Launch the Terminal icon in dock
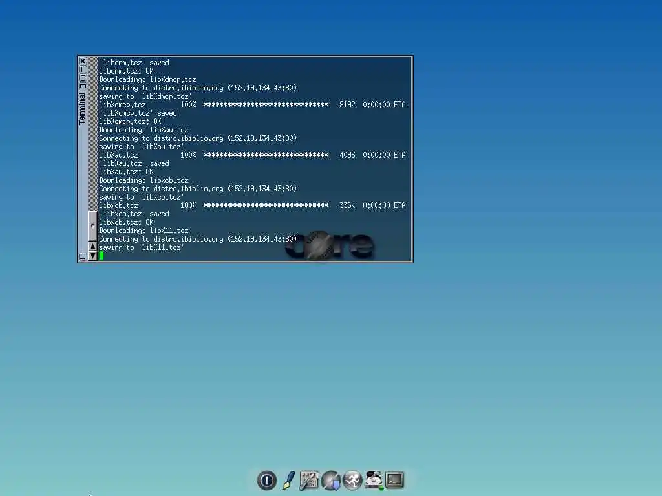Image resolution: width=662 pixels, height=496 pixels. pyautogui.click(x=395, y=480)
